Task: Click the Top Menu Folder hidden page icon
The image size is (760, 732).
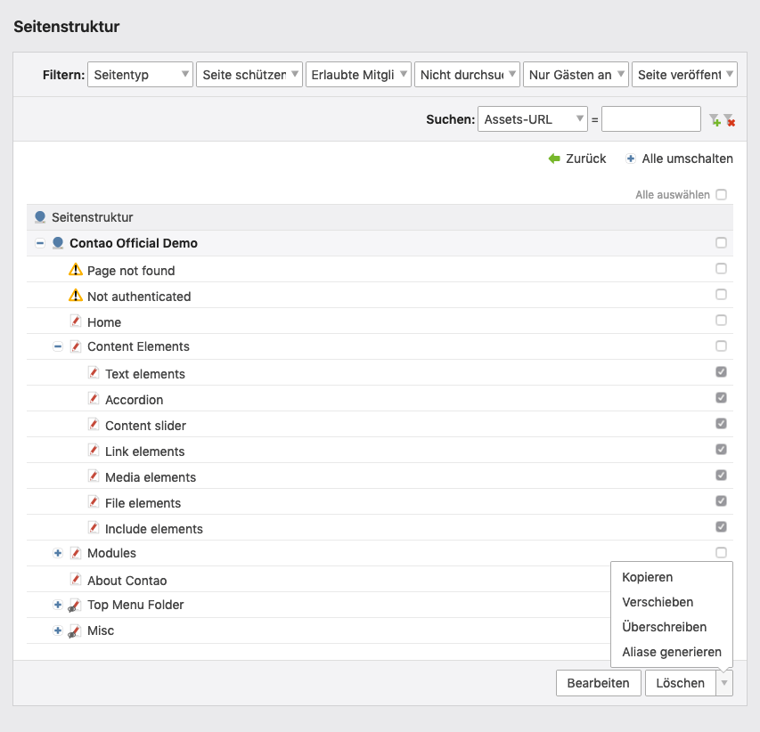Action: pyautogui.click(x=75, y=605)
